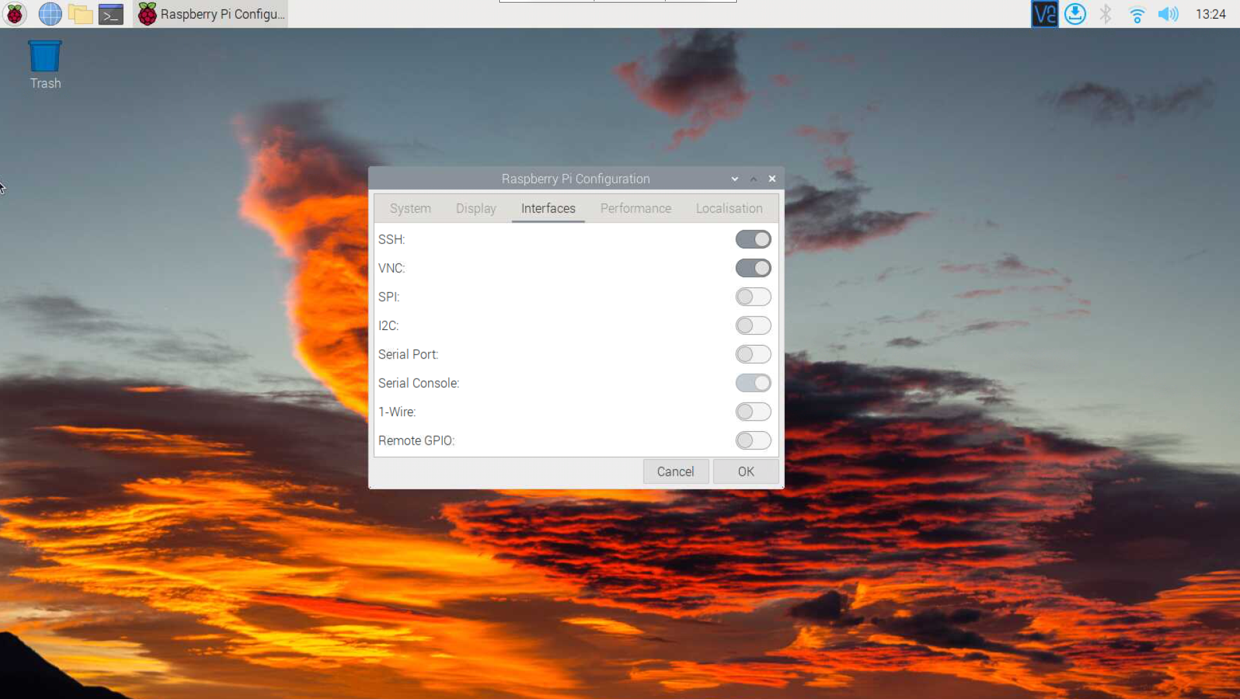
Task: Turn off the VNC switch
Action: tap(753, 268)
